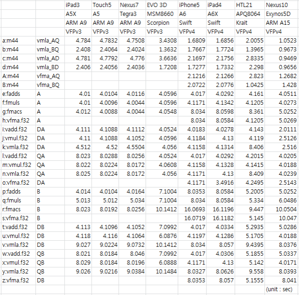Select the r:fmacs row label
299x295 pixels.
click(x=18, y=209)
